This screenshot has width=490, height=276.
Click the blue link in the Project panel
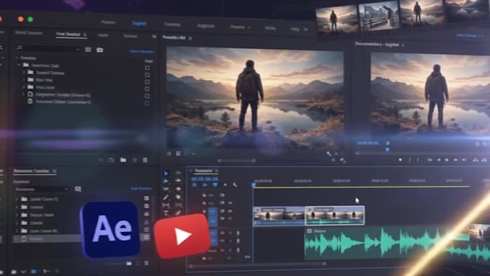[141, 52]
